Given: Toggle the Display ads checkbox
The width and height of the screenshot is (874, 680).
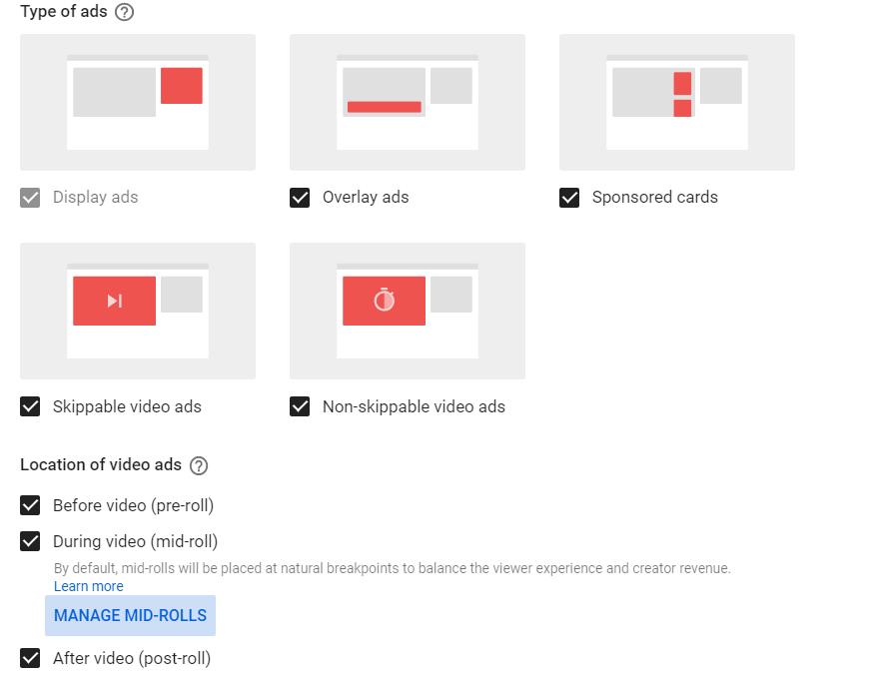Looking at the screenshot, I should tap(30, 198).
